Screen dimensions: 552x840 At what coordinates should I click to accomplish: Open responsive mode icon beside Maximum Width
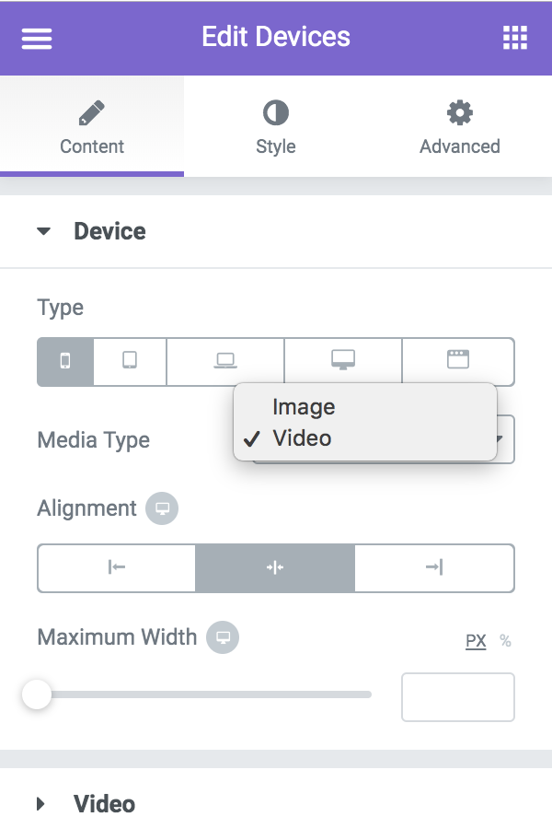(223, 637)
